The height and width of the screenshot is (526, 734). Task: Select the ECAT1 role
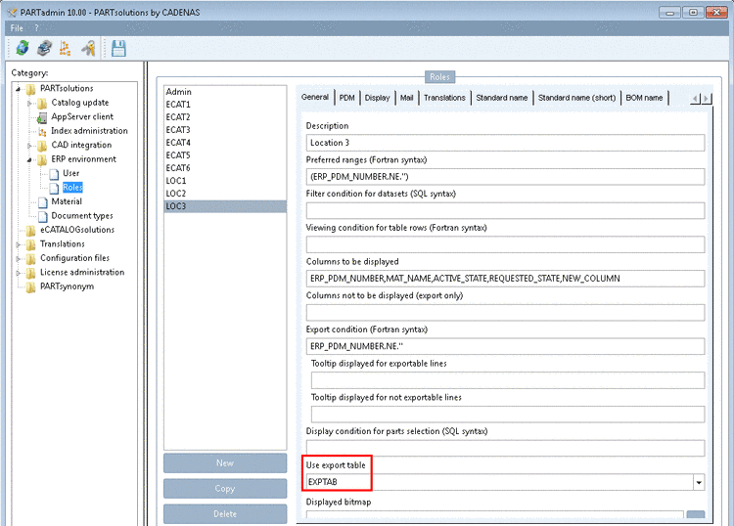[x=225, y=105]
